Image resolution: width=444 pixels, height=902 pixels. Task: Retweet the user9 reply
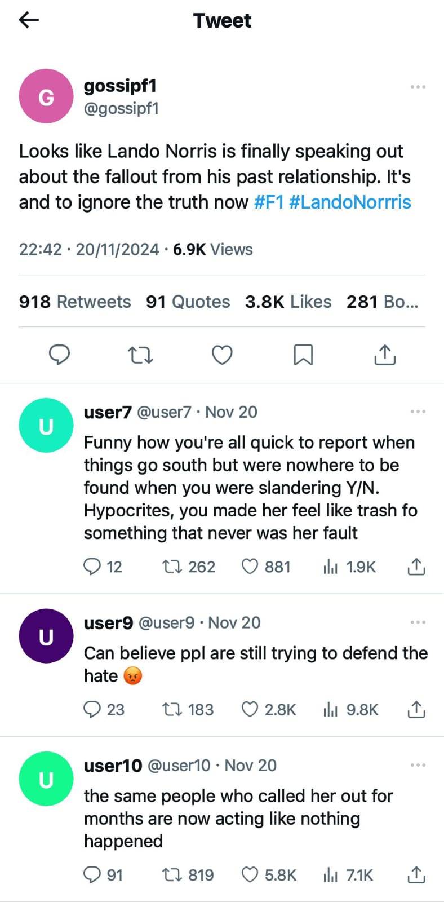tap(170, 709)
